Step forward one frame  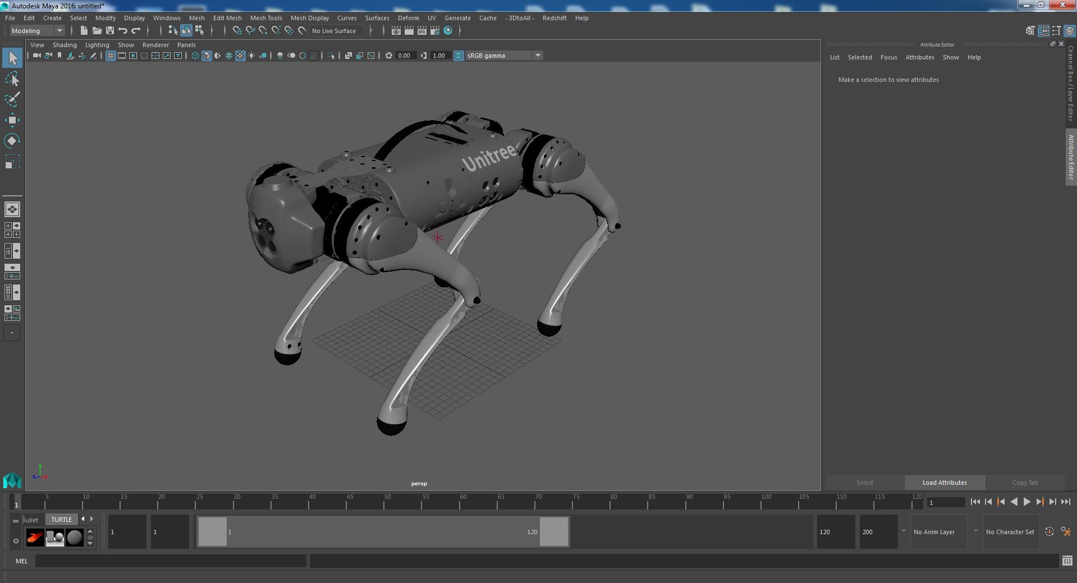(x=1052, y=502)
